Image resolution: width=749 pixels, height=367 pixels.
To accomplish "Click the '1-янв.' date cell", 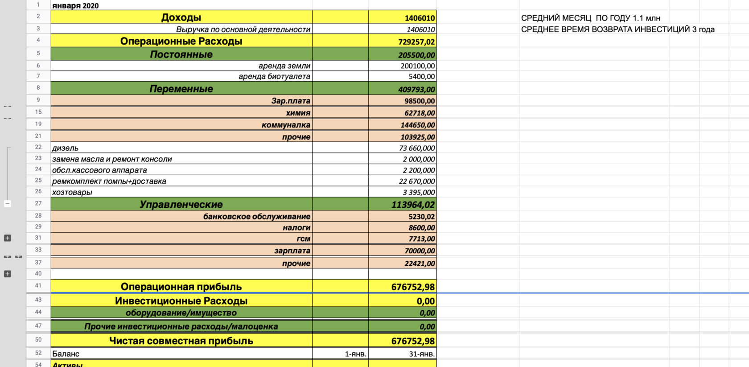I will click(x=341, y=354).
